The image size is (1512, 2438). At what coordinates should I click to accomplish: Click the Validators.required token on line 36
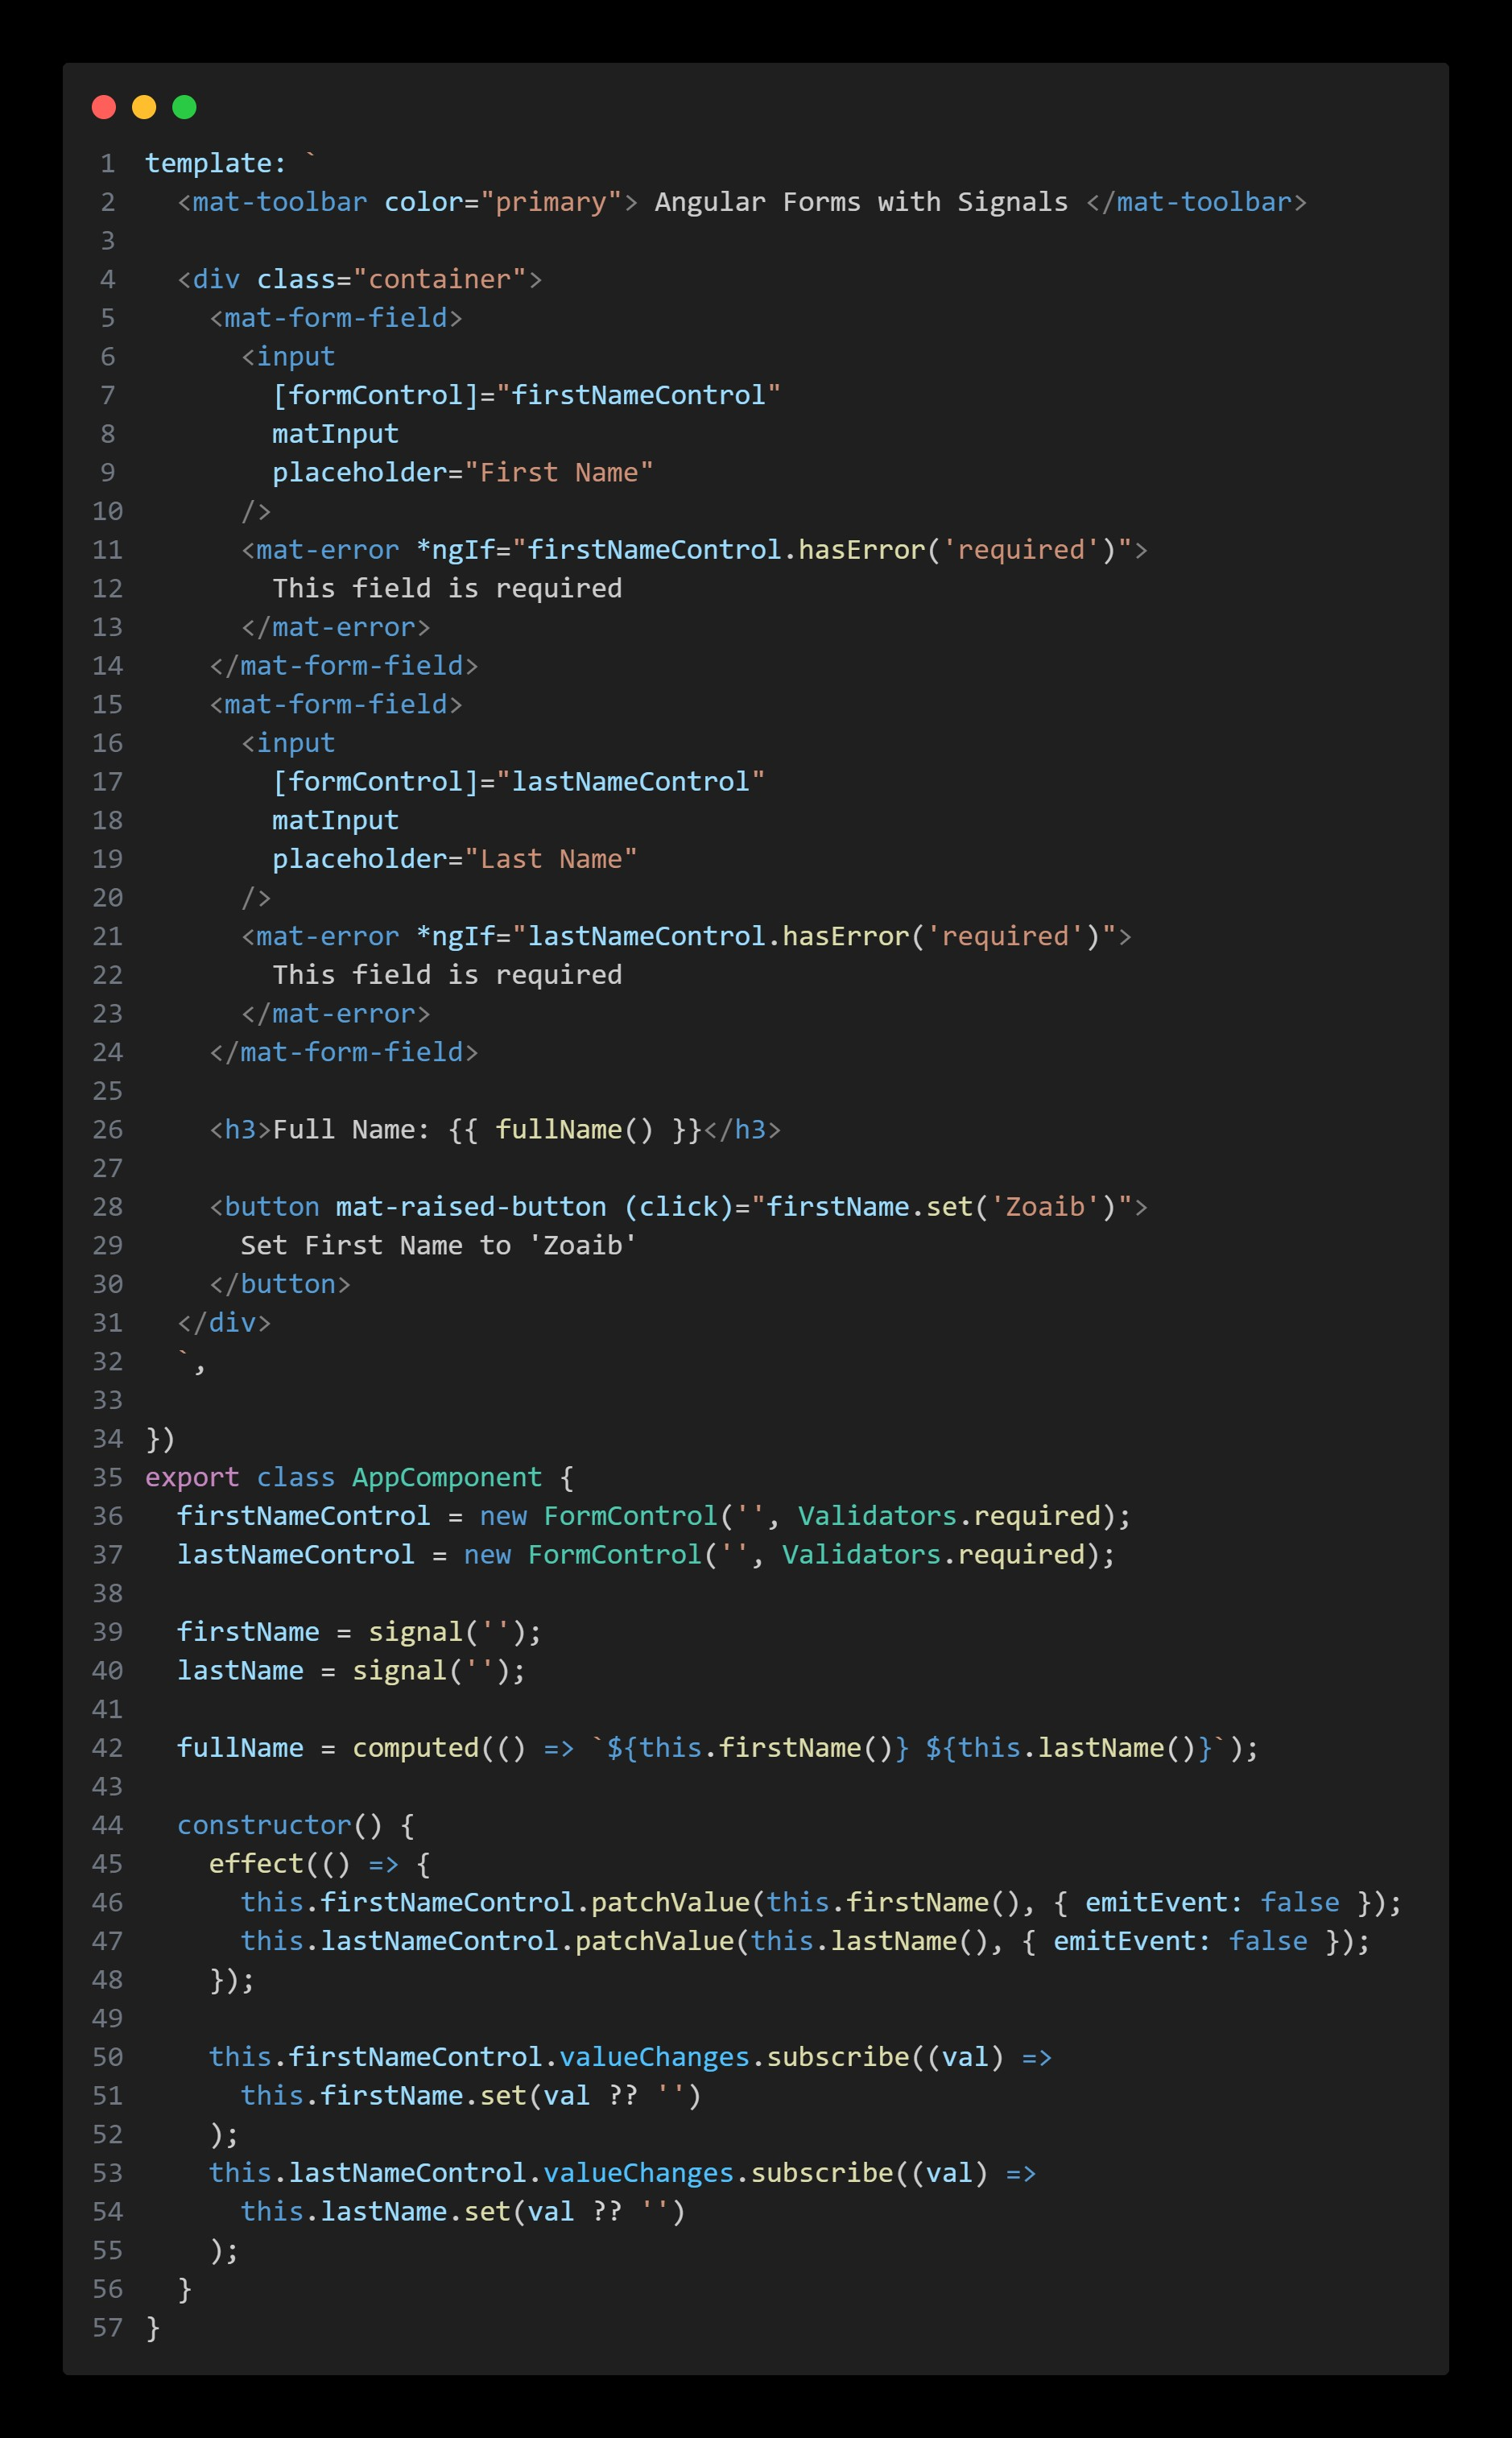click(955, 1515)
